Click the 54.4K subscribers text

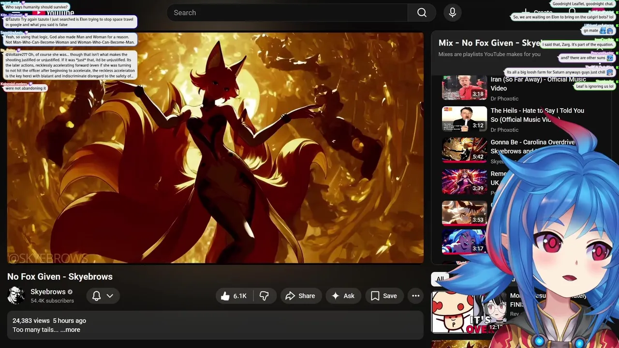coord(52,301)
